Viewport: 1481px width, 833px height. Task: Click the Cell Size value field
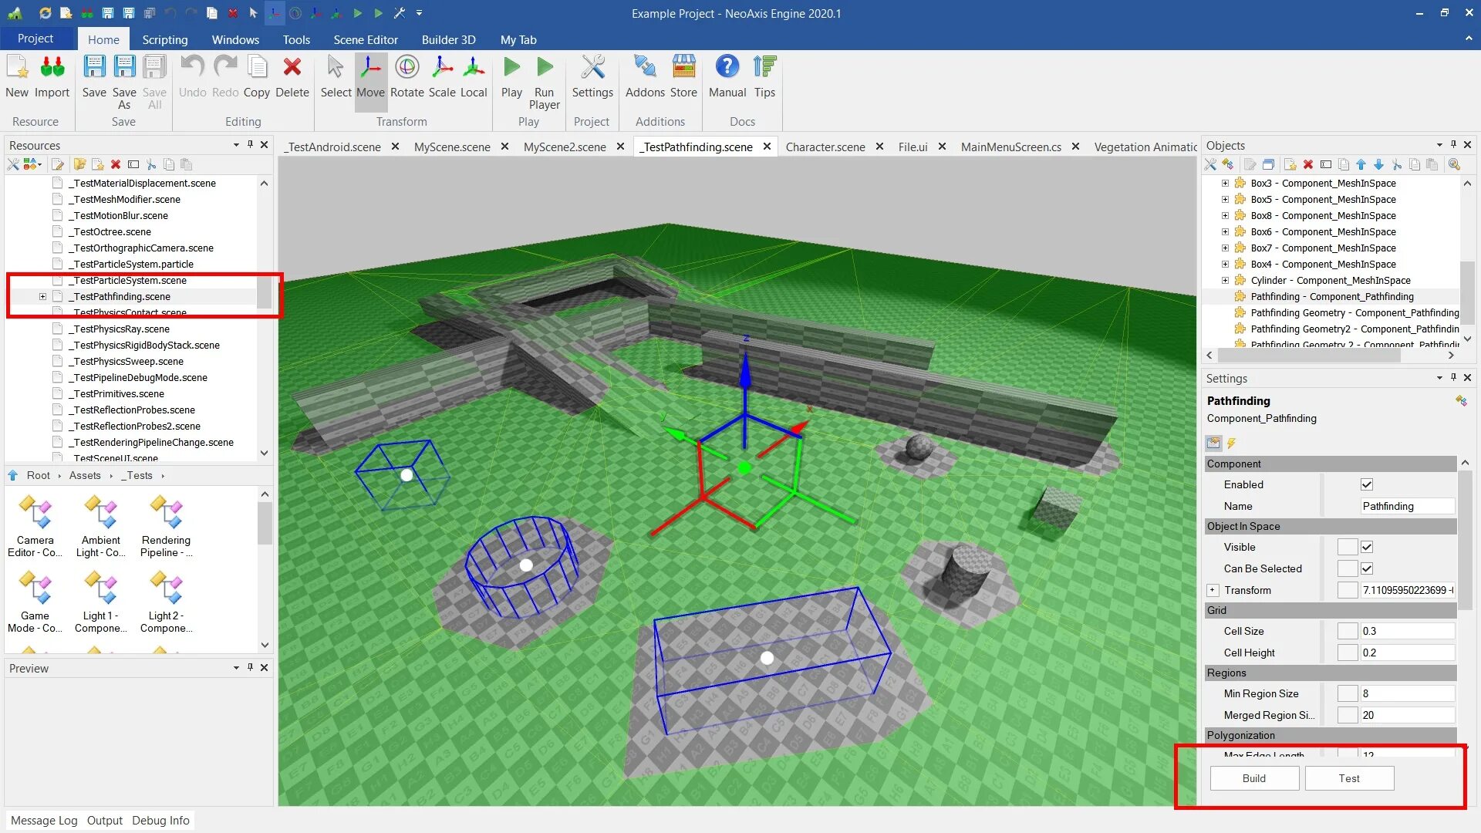tap(1407, 631)
